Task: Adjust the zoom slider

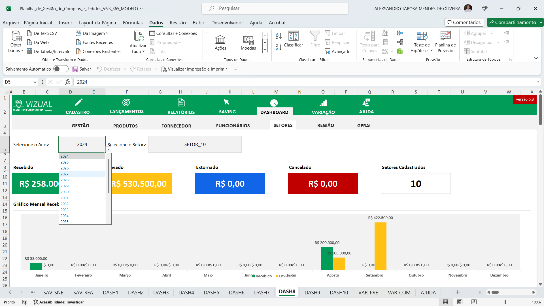Action: pyautogui.click(x=505, y=302)
